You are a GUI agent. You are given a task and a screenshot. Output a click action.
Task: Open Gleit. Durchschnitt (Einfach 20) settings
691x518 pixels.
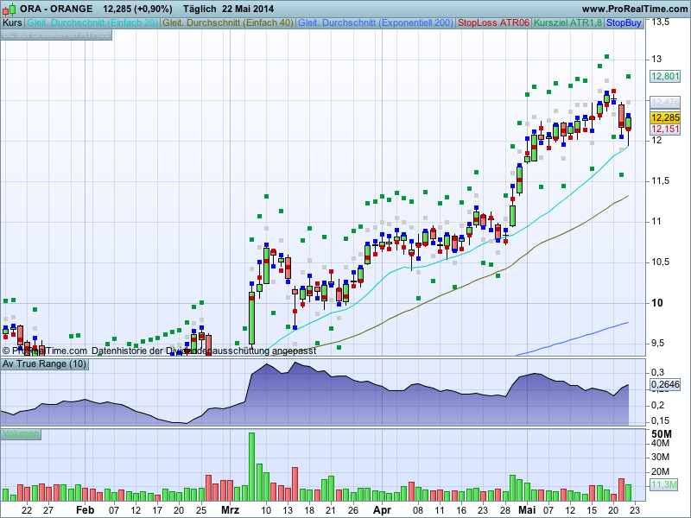point(92,22)
